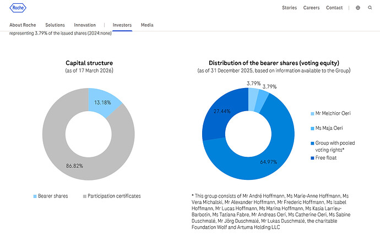Click the Free float legend swatch
This screenshot has height=236, width=380.
coord(312,158)
